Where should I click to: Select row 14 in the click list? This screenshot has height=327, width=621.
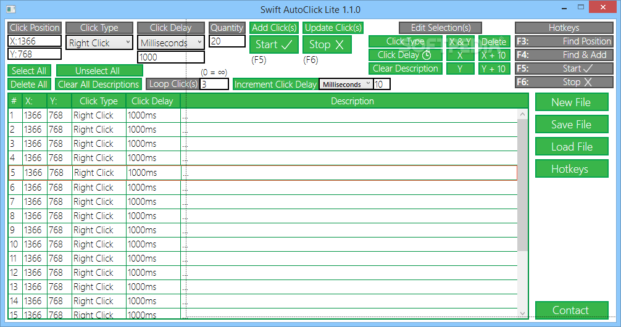[x=263, y=301]
